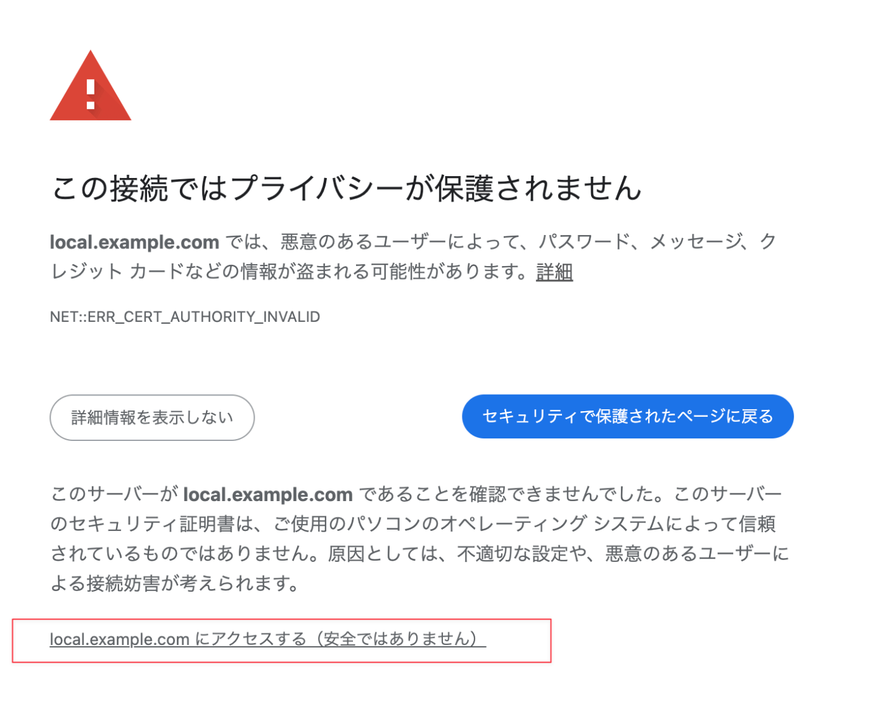Click セキュリティで保護されたページに戻る button
The image size is (887, 707).
click(x=628, y=416)
